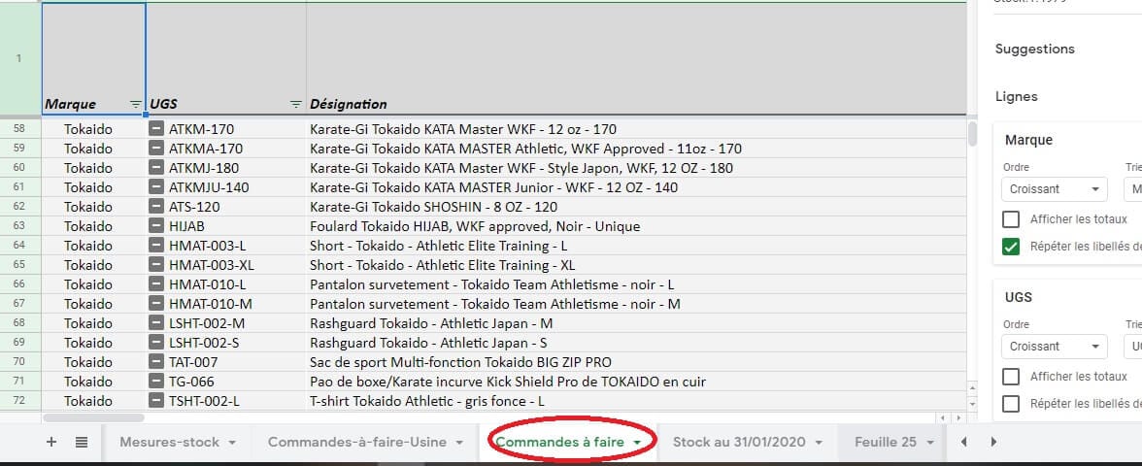The image size is (1142, 466).
Task: Click the Suggestions section heading
Action: coord(1035,50)
